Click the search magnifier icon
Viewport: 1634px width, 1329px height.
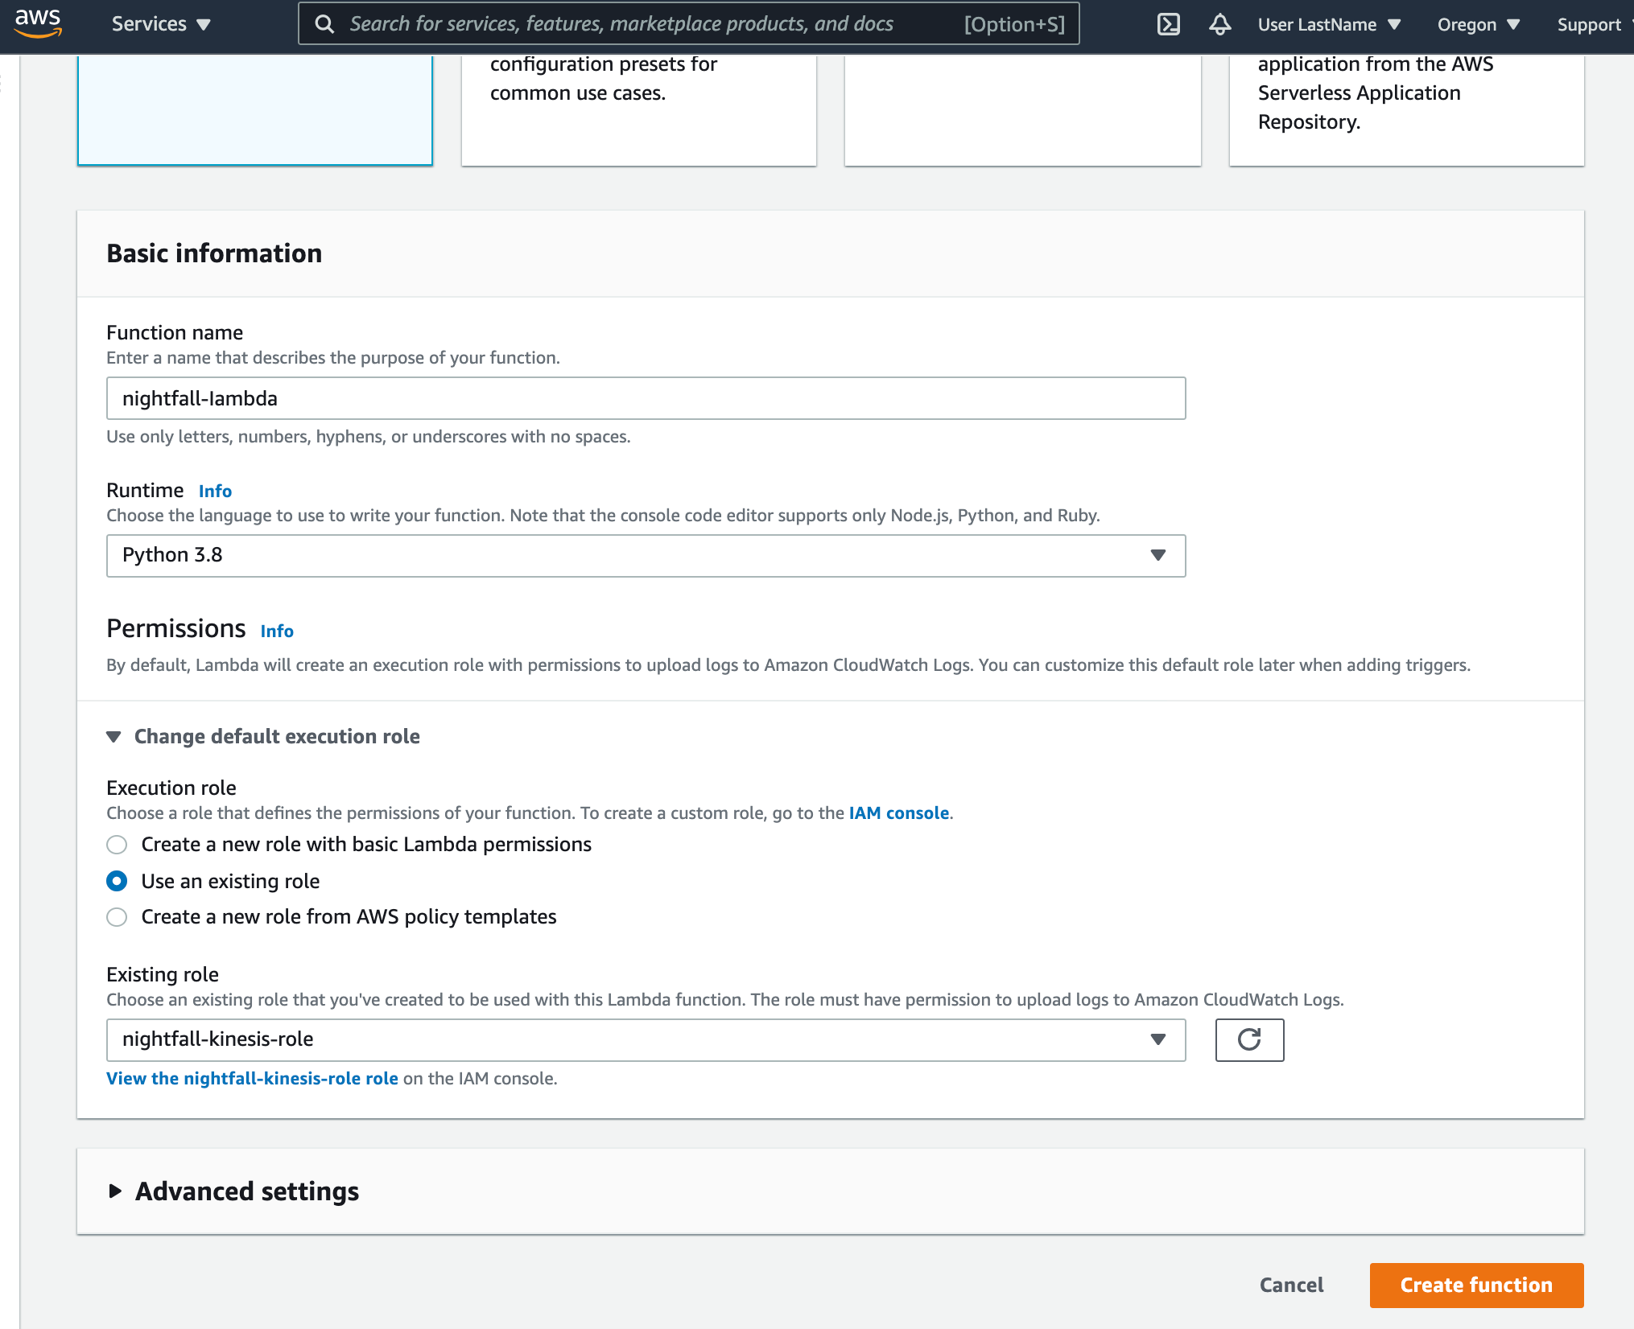(324, 24)
